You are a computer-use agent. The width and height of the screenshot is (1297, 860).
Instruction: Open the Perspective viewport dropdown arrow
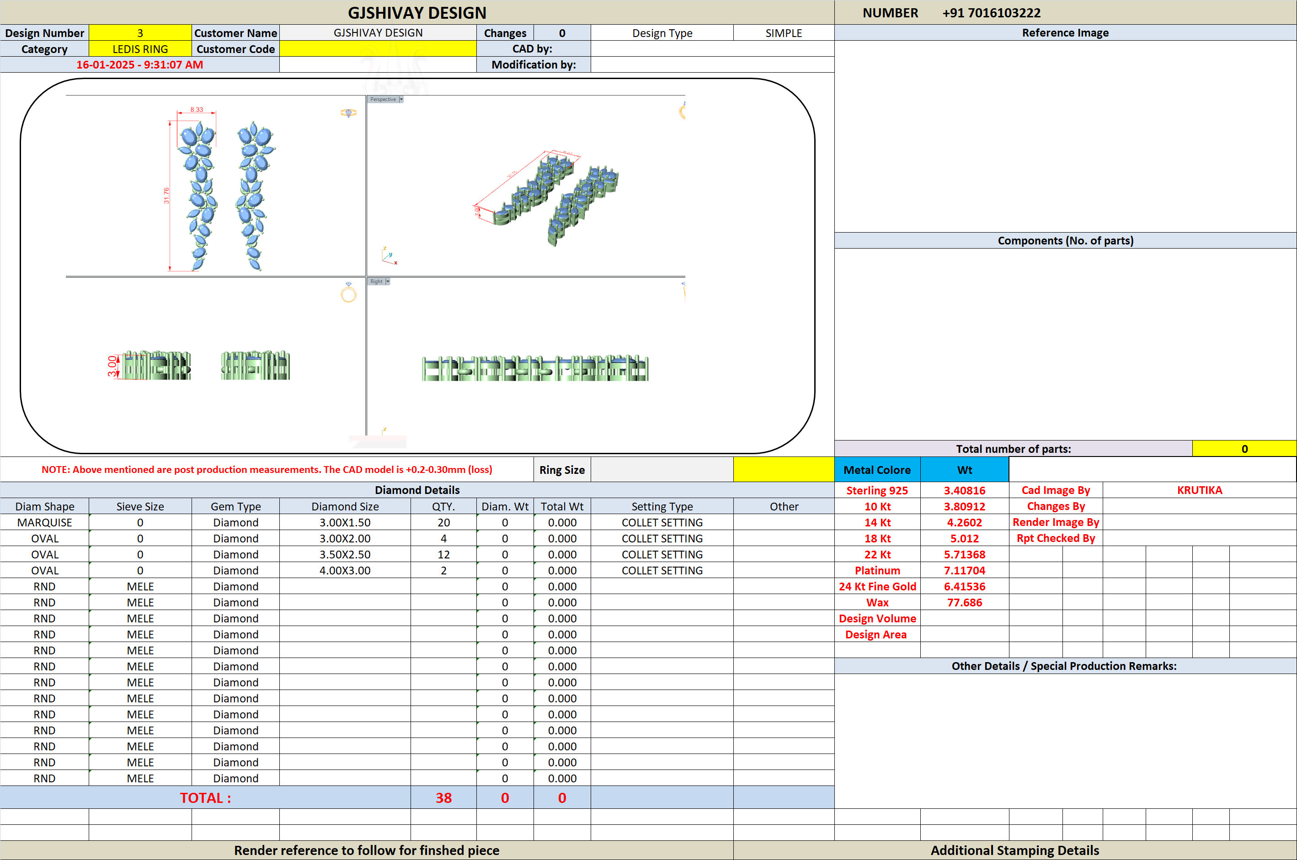[x=401, y=99]
